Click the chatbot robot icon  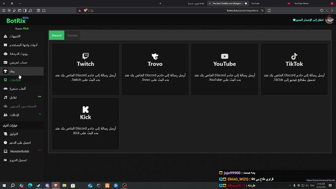pos(5,54)
